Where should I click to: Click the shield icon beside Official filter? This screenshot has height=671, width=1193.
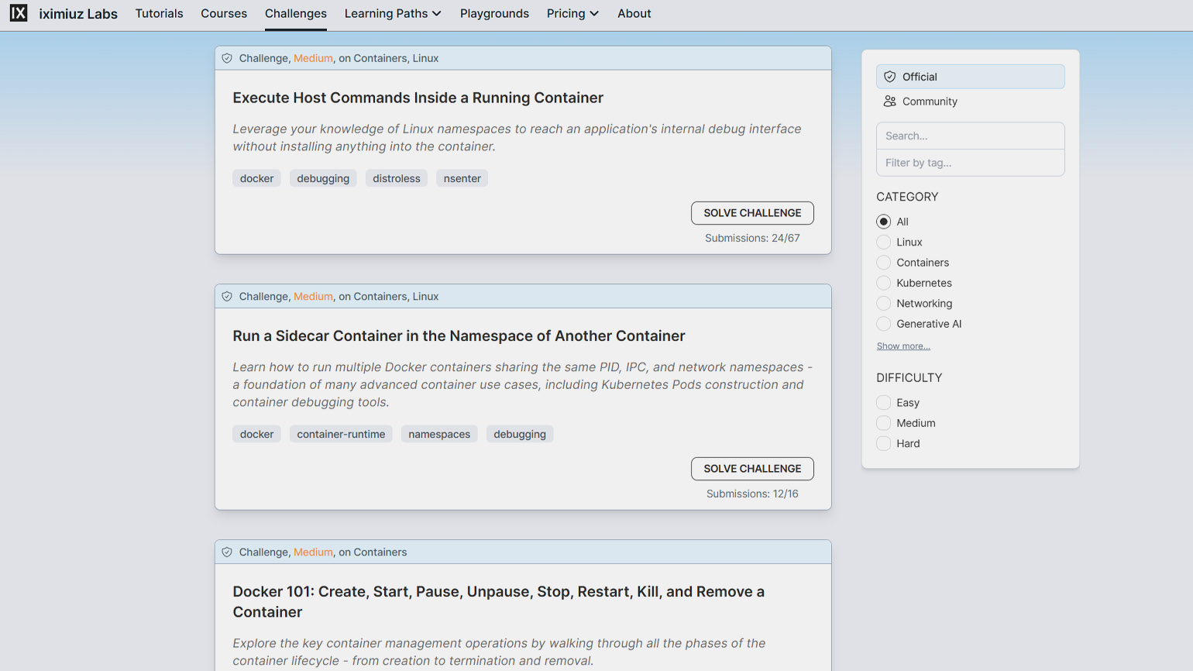(889, 77)
